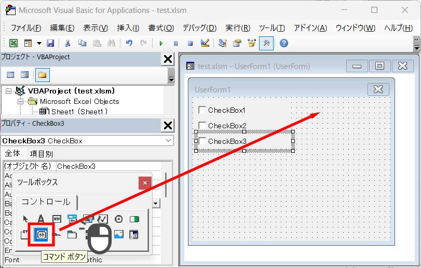Open the 表示(V) menu
The height and width of the screenshot is (268, 421).
click(x=96, y=28)
